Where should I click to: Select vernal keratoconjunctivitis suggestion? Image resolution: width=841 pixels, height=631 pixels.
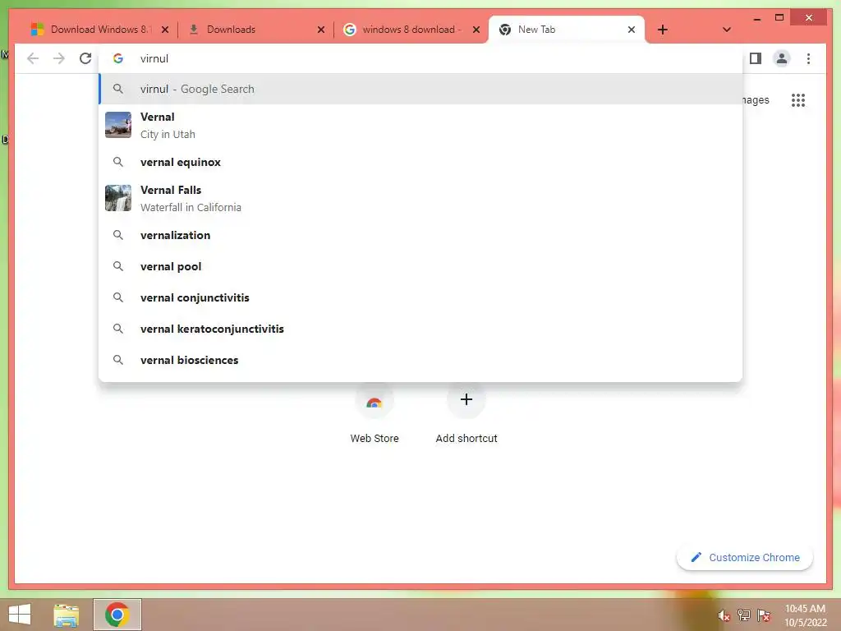coord(420,329)
